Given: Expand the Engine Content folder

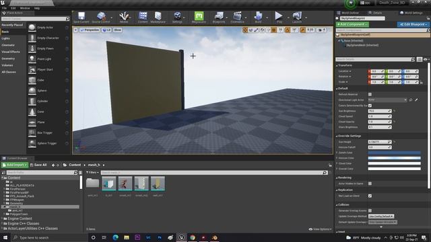Looking at the screenshot, I should tap(2, 218).
